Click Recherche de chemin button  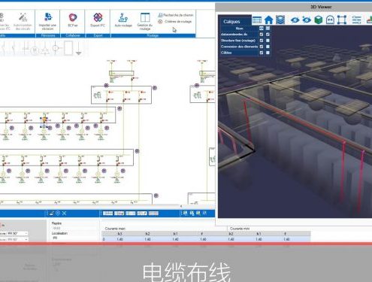click(176, 15)
